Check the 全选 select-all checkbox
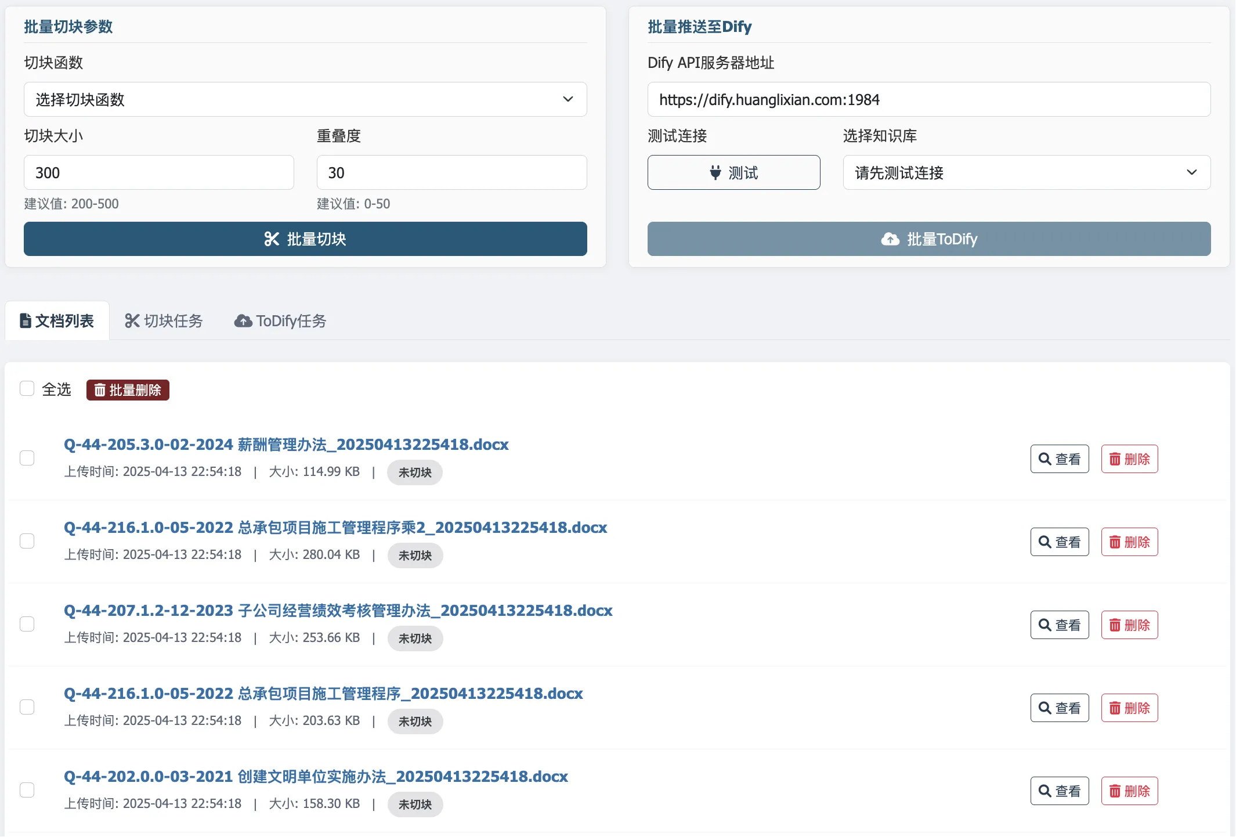The image size is (1236, 837). [27, 388]
